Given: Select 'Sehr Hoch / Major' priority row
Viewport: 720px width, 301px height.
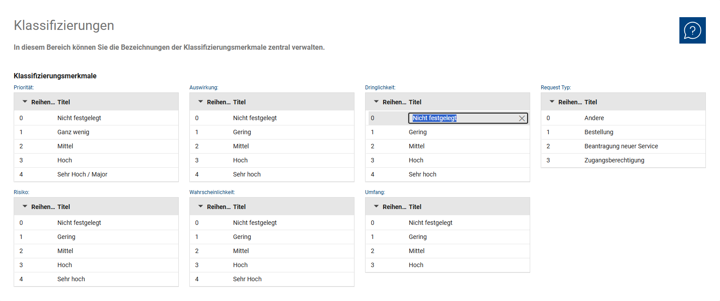Looking at the screenshot, I should [96, 174].
